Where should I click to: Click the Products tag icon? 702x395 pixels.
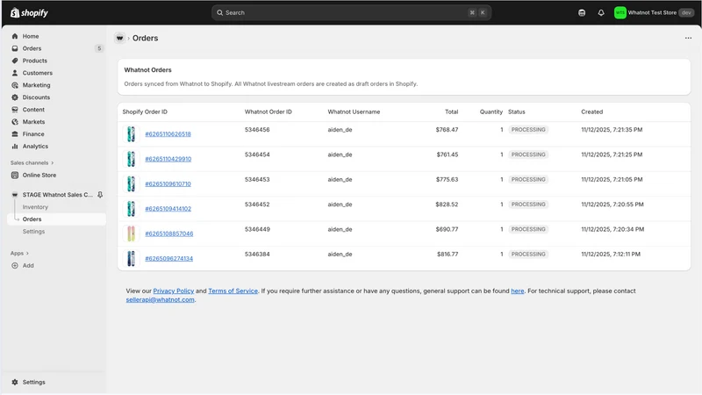pos(15,61)
